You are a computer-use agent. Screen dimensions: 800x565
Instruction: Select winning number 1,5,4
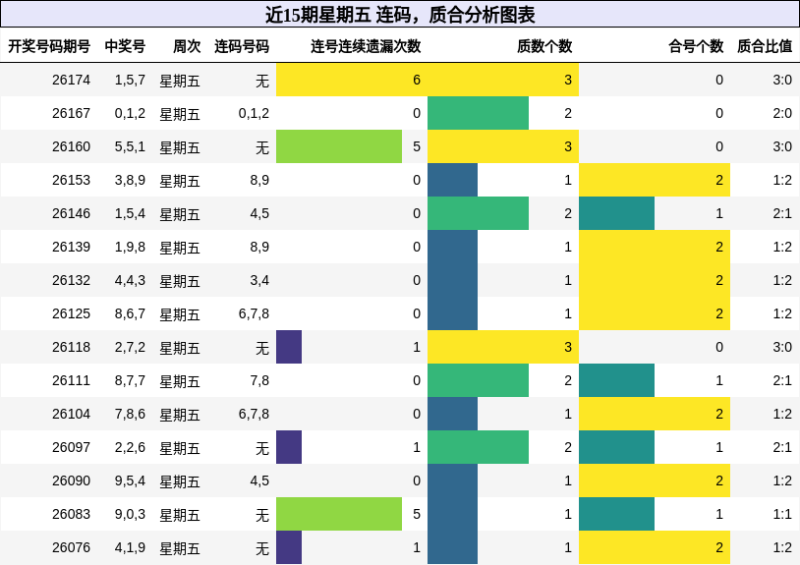click(x=130, y=213)
